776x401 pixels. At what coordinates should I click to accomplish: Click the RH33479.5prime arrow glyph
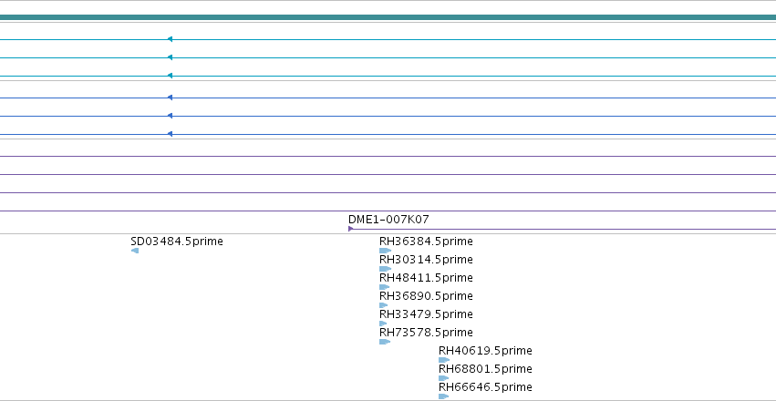[383, 324]
